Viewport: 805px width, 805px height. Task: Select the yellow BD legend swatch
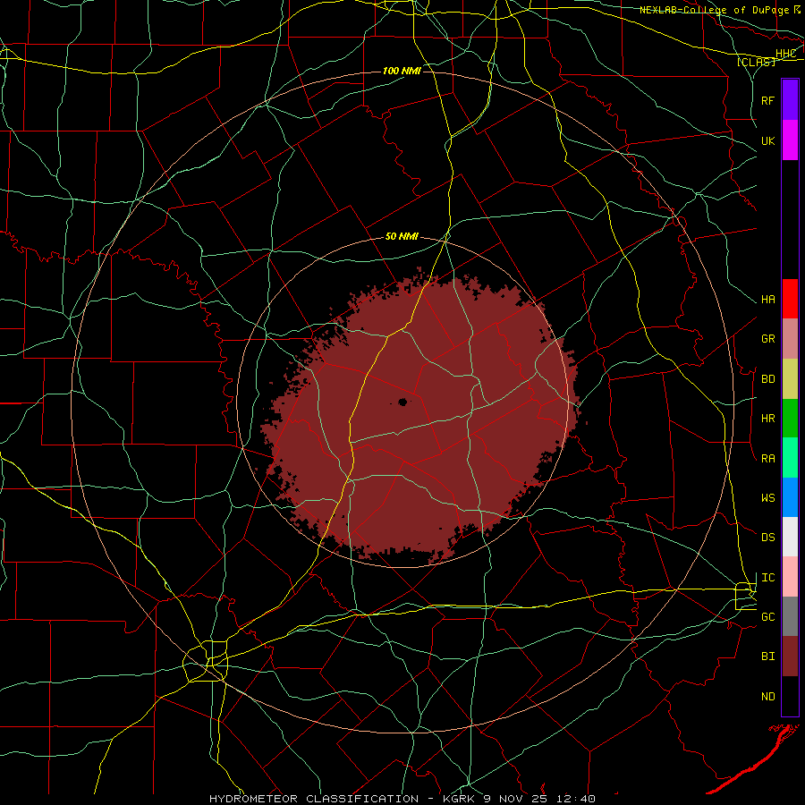pyautogui.click(x=790, y=379)
